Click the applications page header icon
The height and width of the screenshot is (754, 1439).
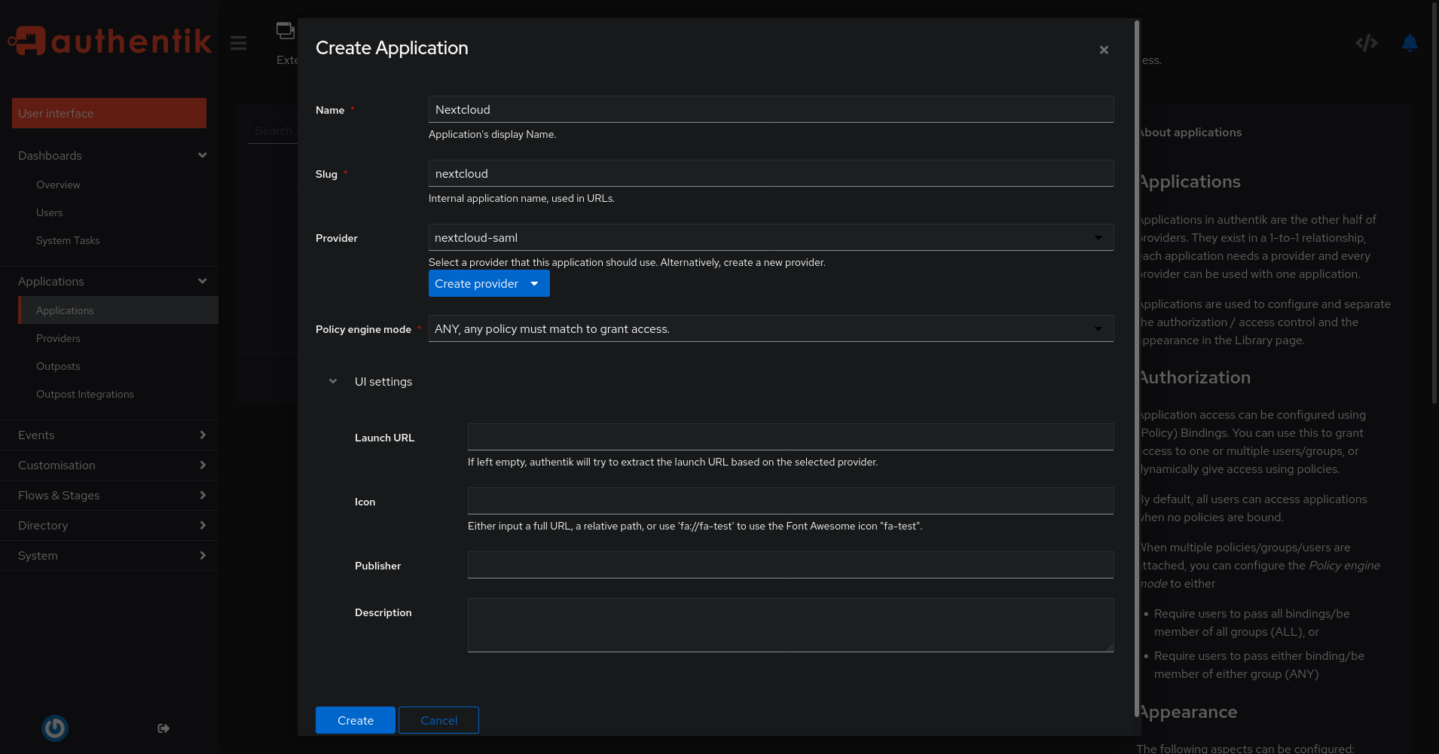coord(285,31)
